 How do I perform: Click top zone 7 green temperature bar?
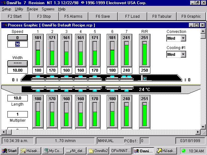(x=126, y=55)
